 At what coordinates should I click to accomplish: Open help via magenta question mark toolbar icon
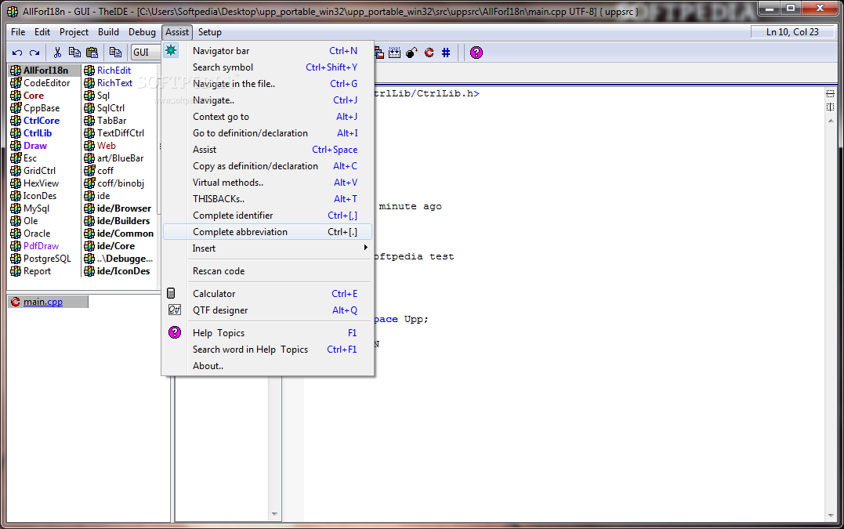[x=476, y=53]
